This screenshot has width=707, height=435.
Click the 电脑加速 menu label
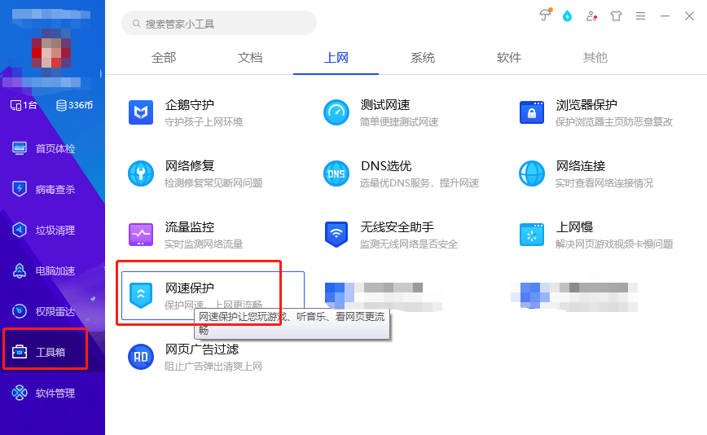point(55,271)
